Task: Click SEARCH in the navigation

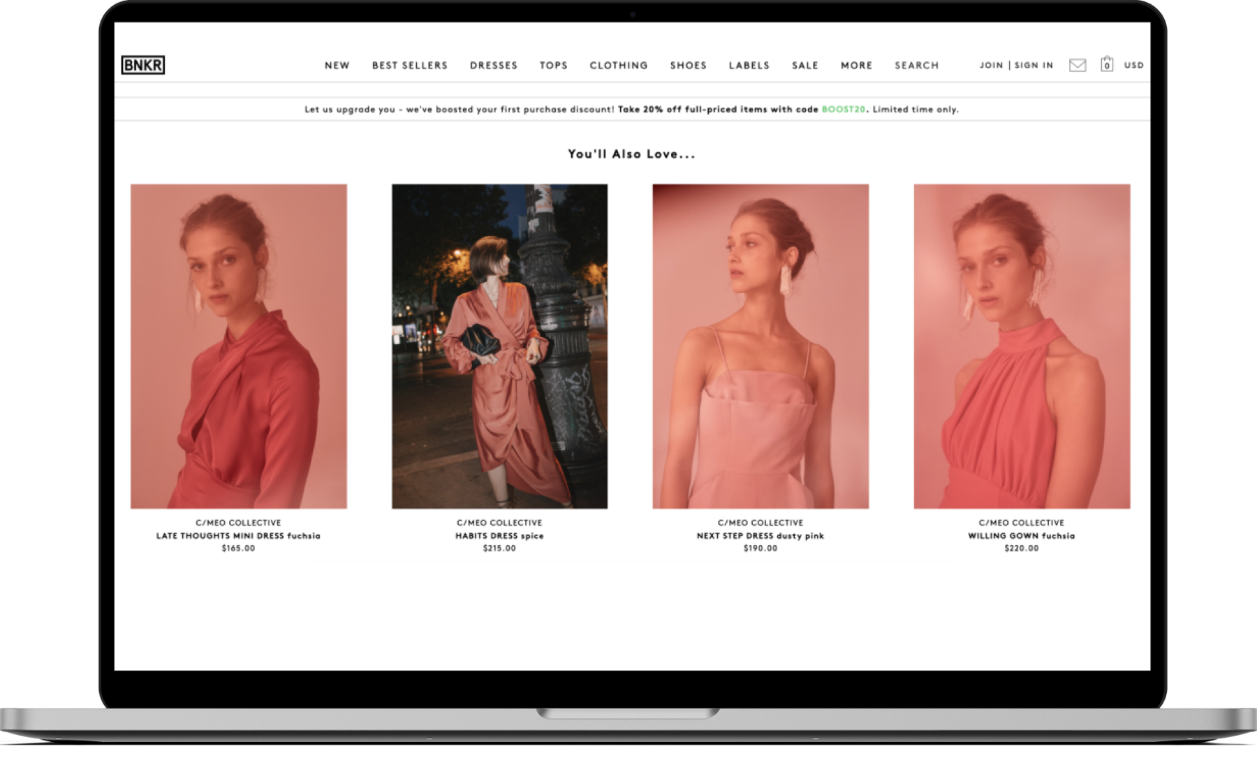Action: click(x=917, y=65)
